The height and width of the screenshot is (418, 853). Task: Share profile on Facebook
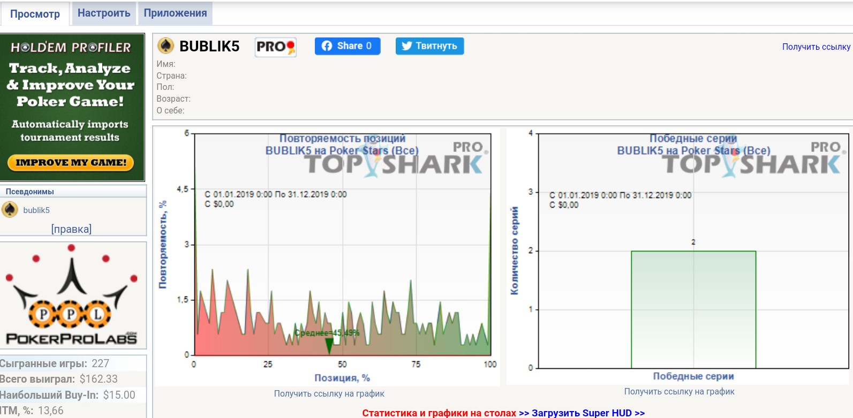348,46
